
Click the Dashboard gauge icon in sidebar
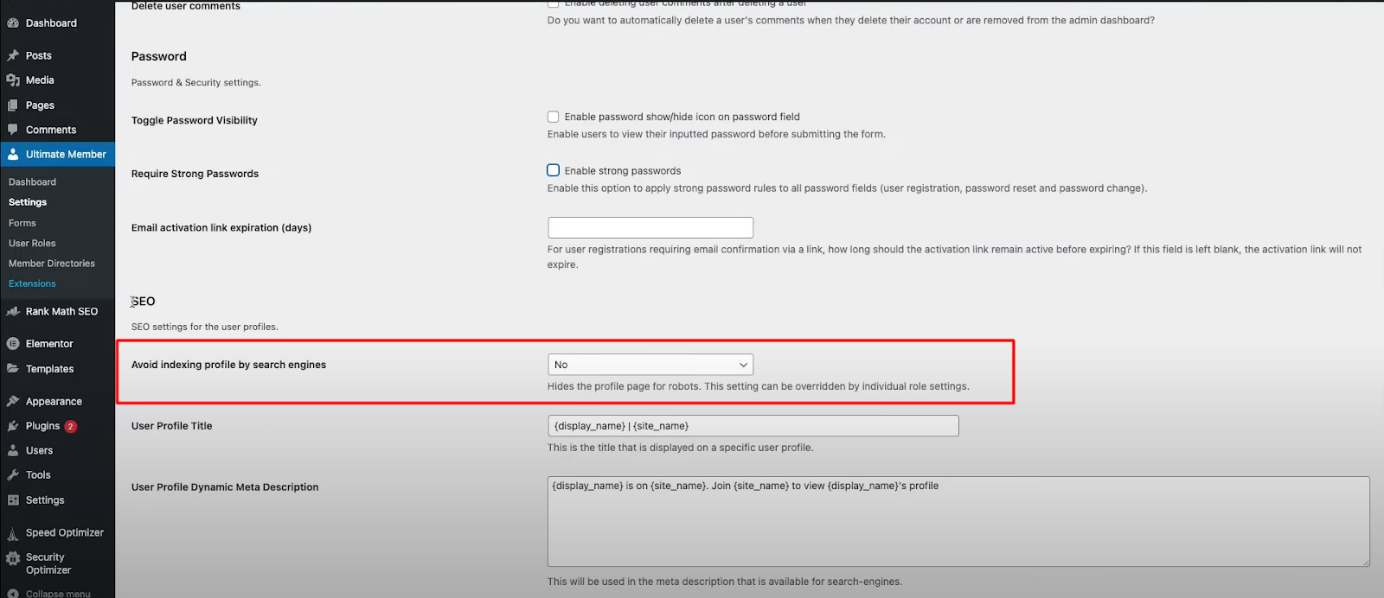13,23
